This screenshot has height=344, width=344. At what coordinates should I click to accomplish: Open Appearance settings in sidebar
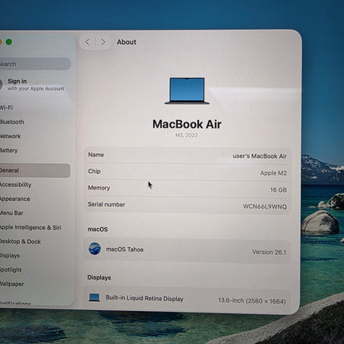click(x=15, y=198)
